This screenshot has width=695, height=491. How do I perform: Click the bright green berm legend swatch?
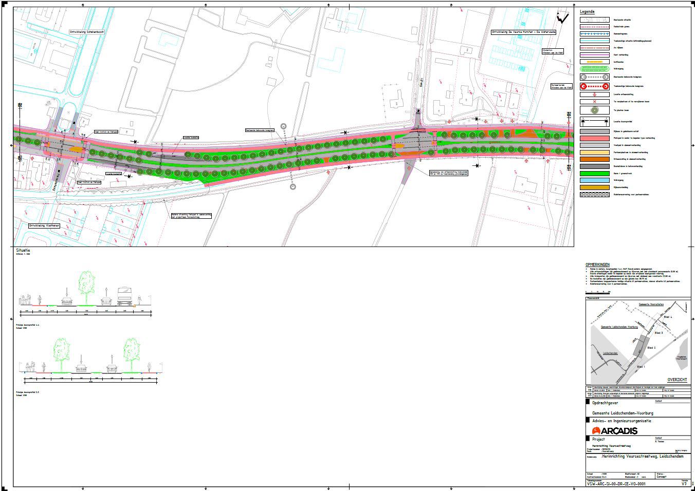(595, 174)
